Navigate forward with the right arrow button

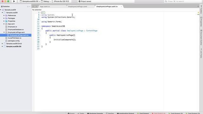click(36, 6)
